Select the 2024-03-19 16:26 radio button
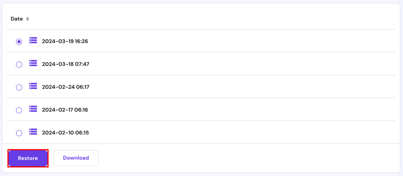The image size is (403, 176). coord(19,42)
